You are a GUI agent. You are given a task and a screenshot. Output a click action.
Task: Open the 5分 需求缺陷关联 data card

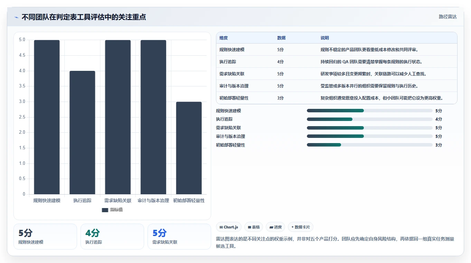[179, 236]
